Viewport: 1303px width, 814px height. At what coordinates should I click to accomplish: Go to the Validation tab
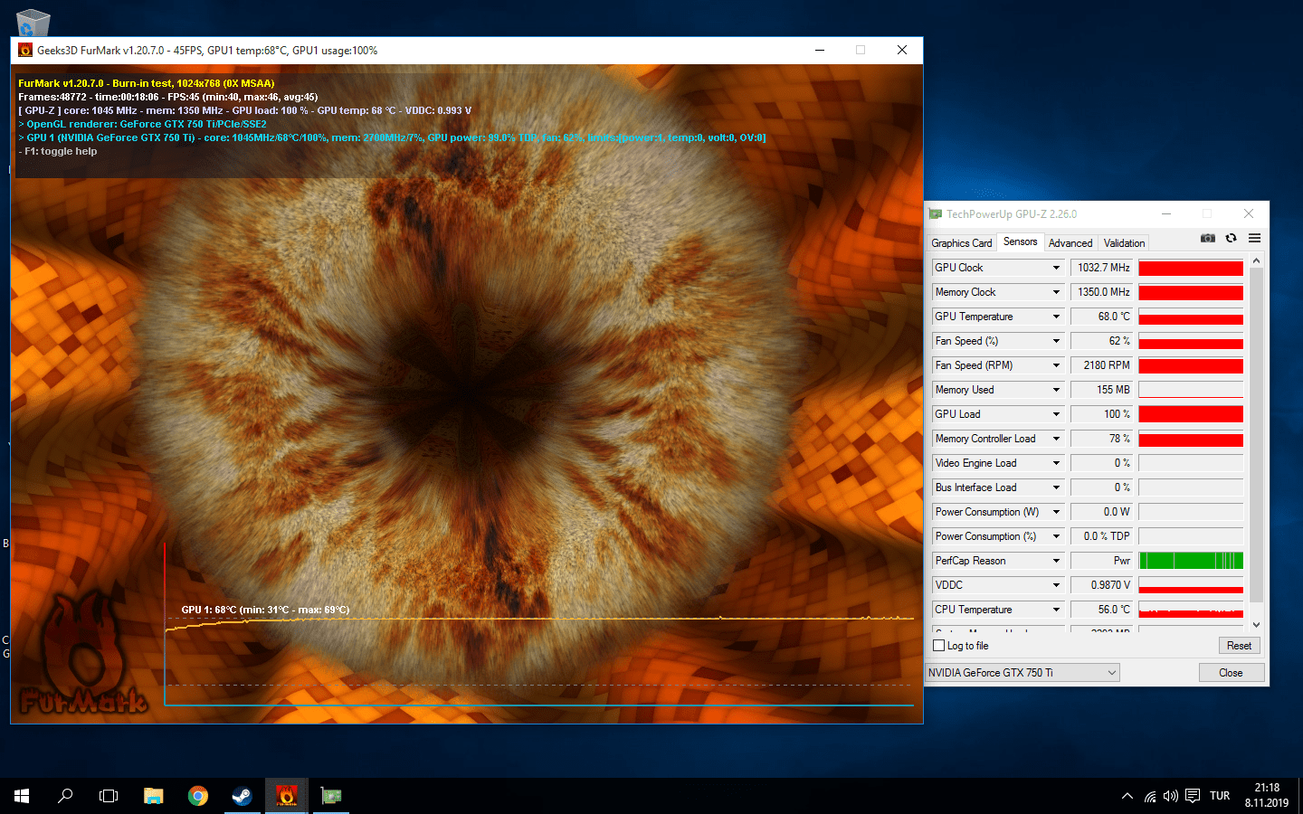(1124, 243)
